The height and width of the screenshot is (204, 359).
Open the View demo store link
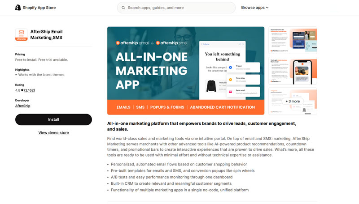tap(53, 133)
